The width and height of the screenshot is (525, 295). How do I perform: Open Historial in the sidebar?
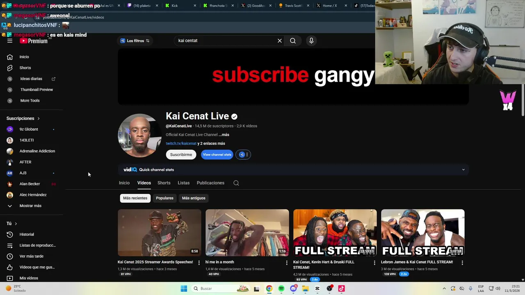[x=27, y=234]
